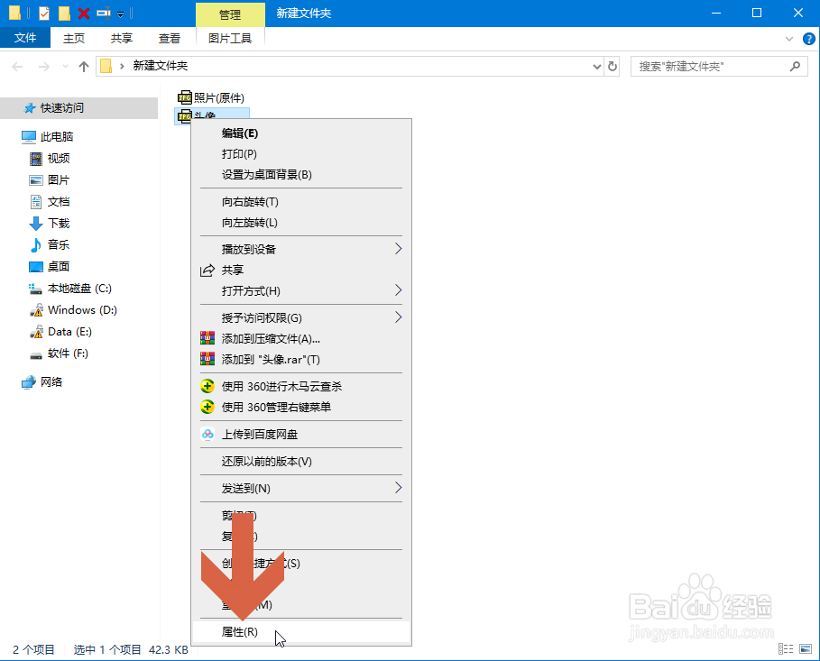
Task: Open the address bar history dropdown
Action: point(596,67)
